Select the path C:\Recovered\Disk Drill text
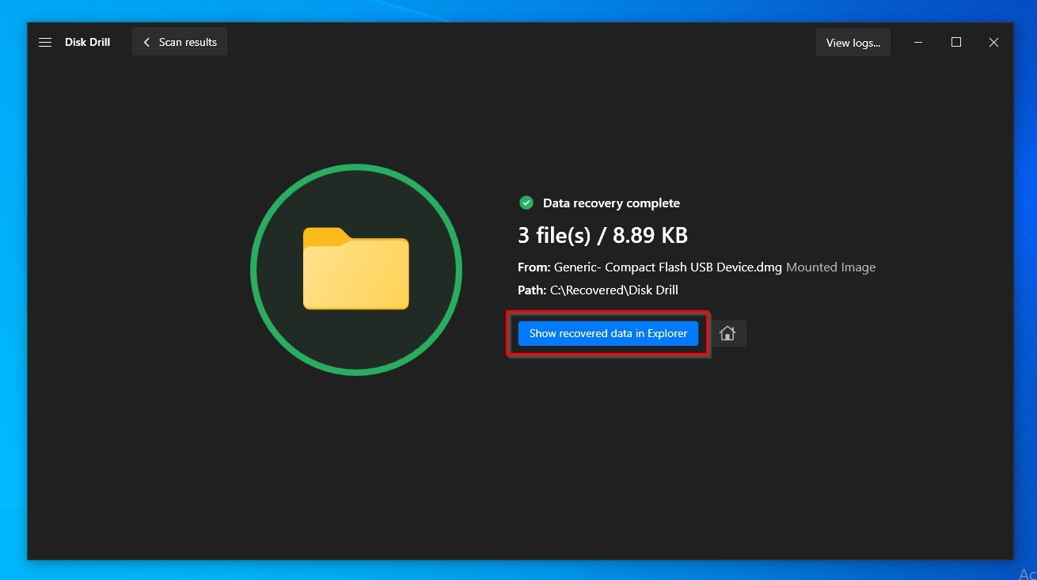The height and width of the screenshot is (580, 1037). coord(614,290)
